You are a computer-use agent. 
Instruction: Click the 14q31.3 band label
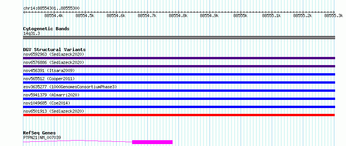tap(31, 34)
